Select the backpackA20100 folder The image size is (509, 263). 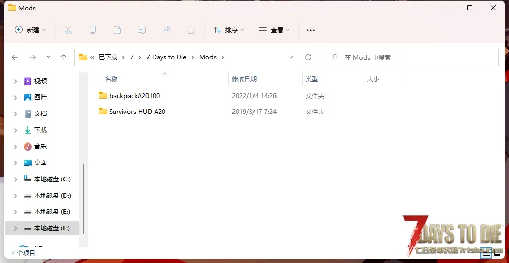pyautogui.click(x=134, y=95)
